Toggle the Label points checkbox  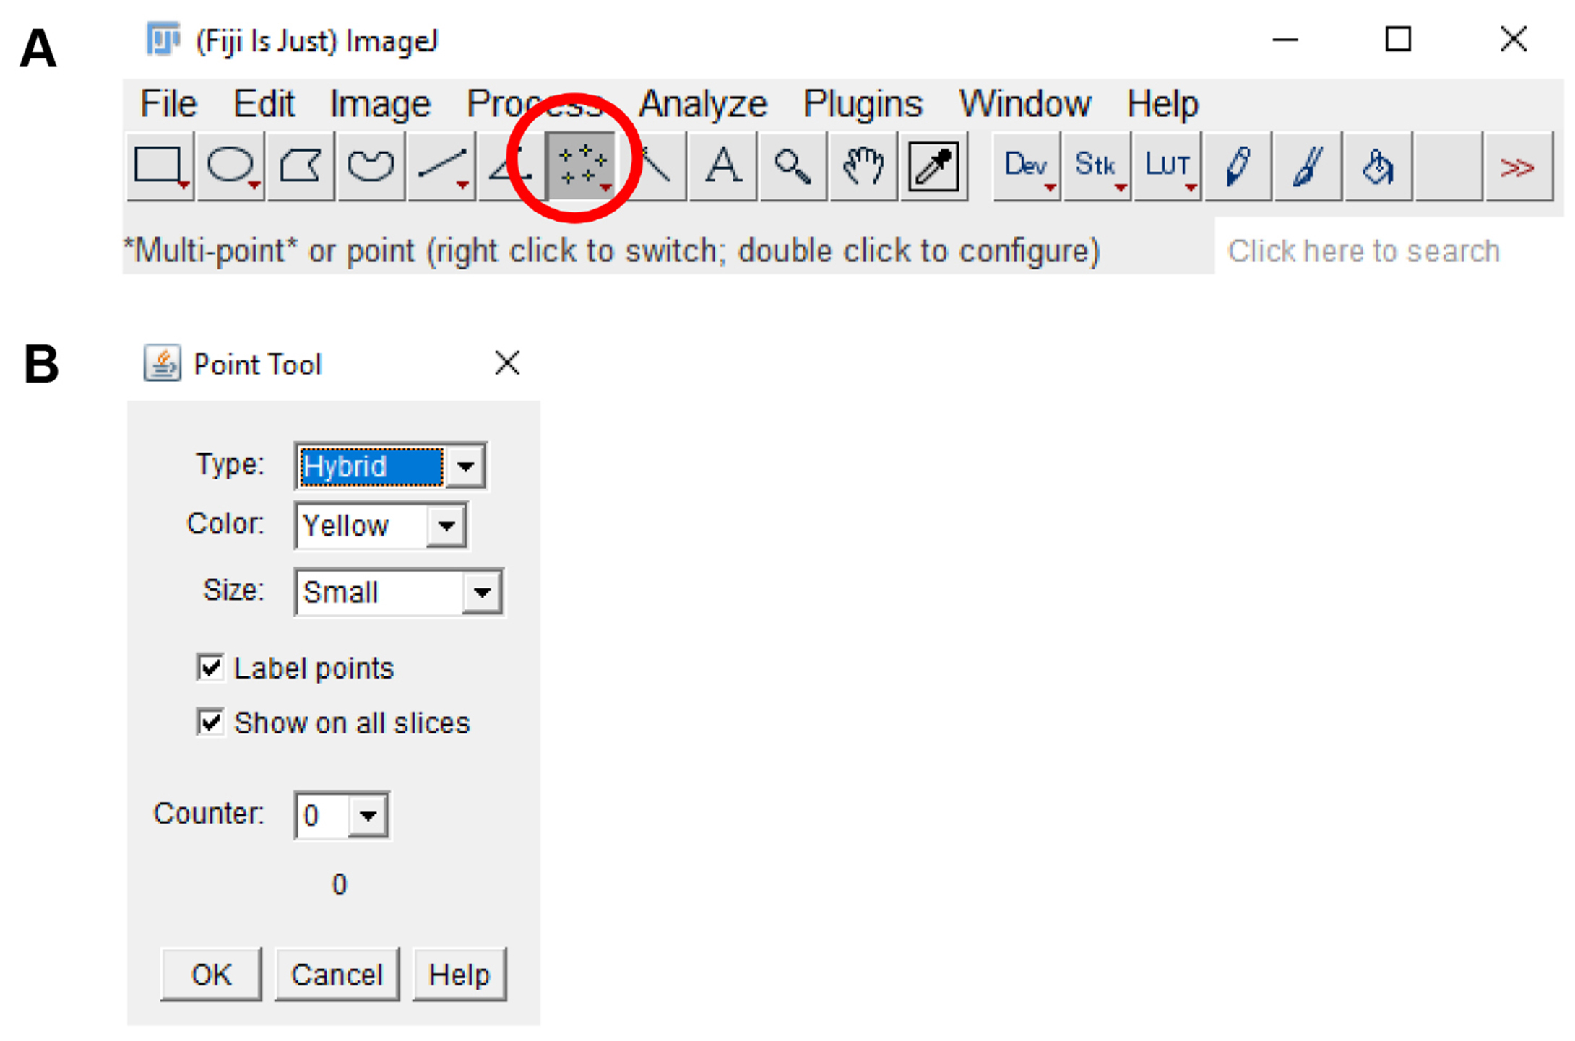coord(210,667)
